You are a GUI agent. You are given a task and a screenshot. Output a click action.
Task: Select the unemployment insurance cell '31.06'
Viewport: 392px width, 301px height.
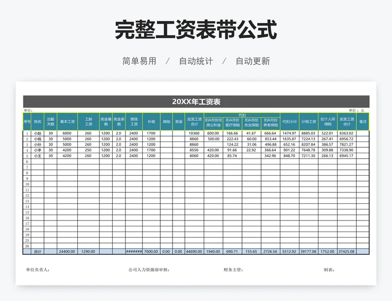251,145
